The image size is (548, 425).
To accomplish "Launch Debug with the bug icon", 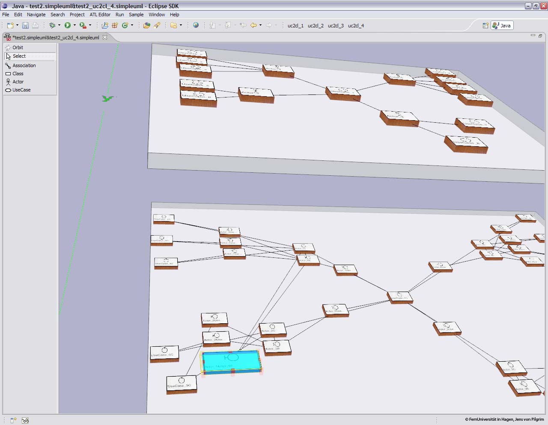I will click(x=52, y=26).
